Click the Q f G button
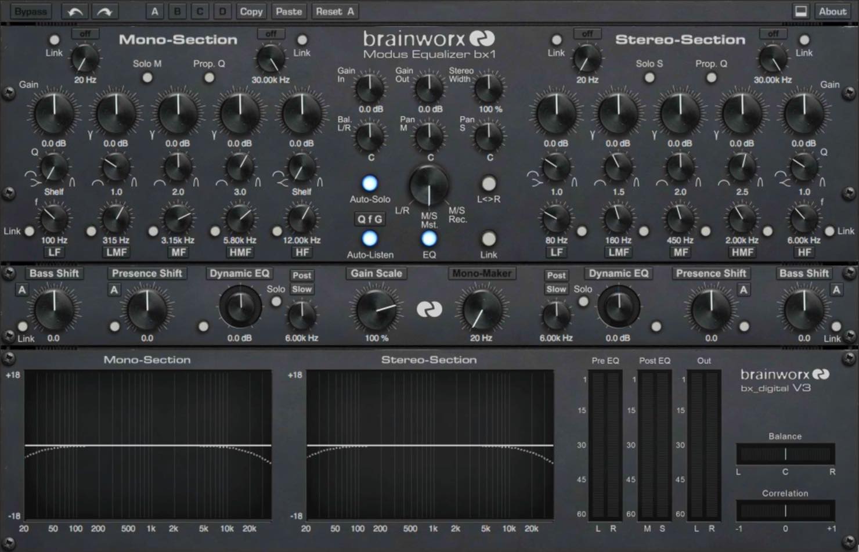The width and height of the screenshot is (859, 552). click(370, 219)
